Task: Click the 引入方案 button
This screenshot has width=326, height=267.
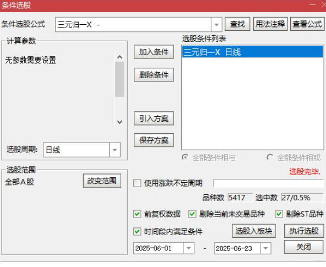Action: (x=154, y=118)
